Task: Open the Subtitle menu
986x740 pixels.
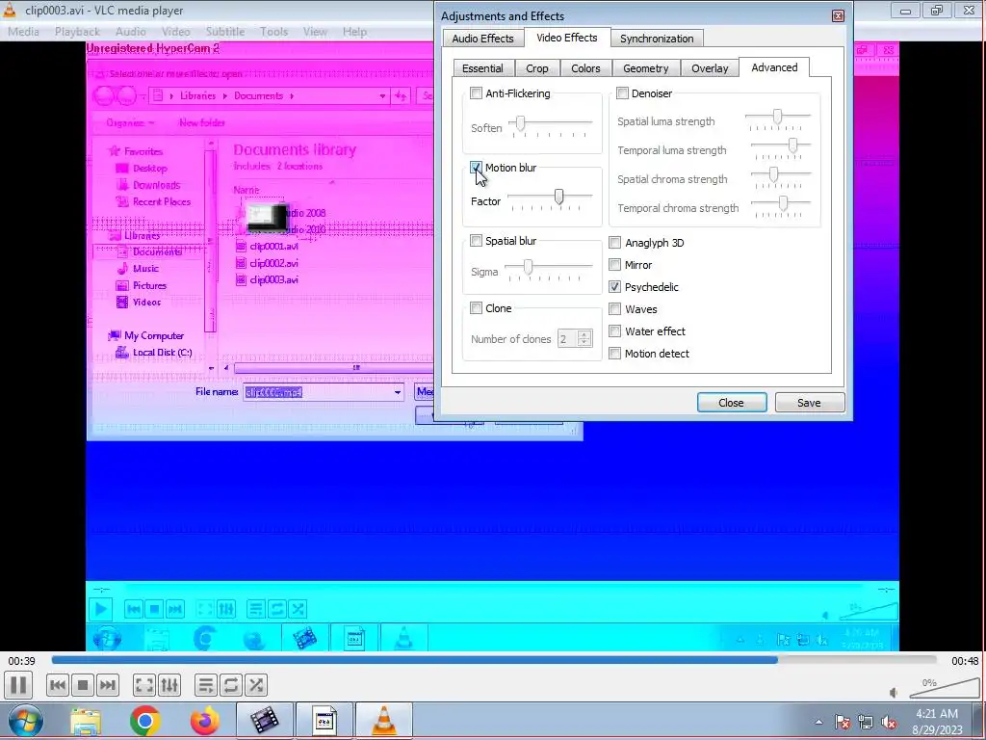Action: click(225, 32)
